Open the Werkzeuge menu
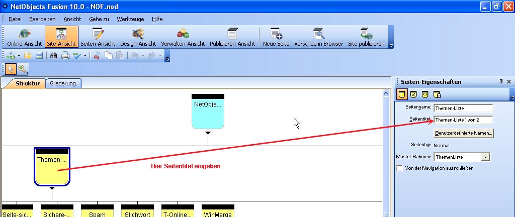This screenshot has width=515, height=217. coord(130,19)
